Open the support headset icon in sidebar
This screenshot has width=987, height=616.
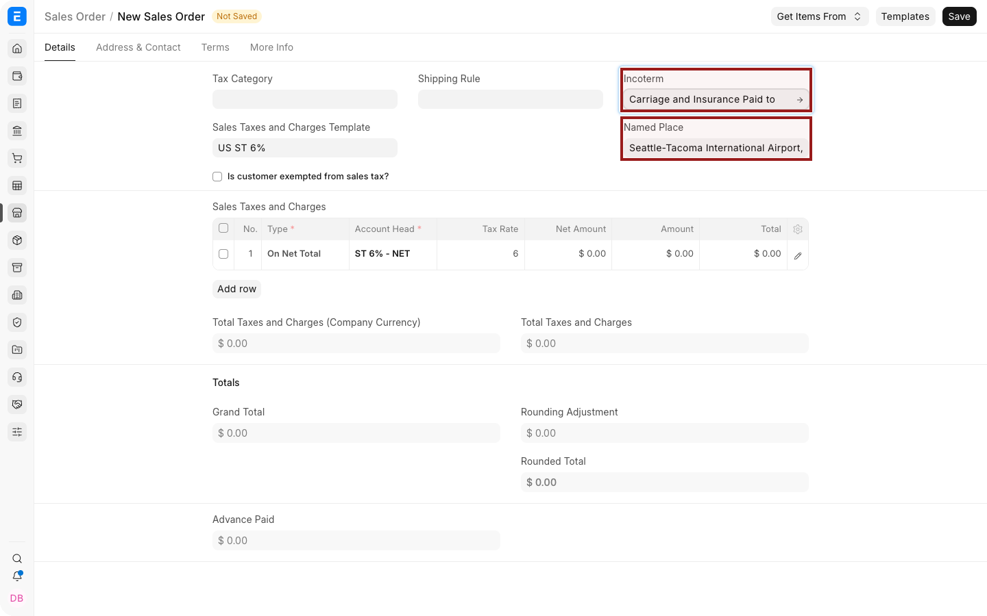tap(17, 377)
